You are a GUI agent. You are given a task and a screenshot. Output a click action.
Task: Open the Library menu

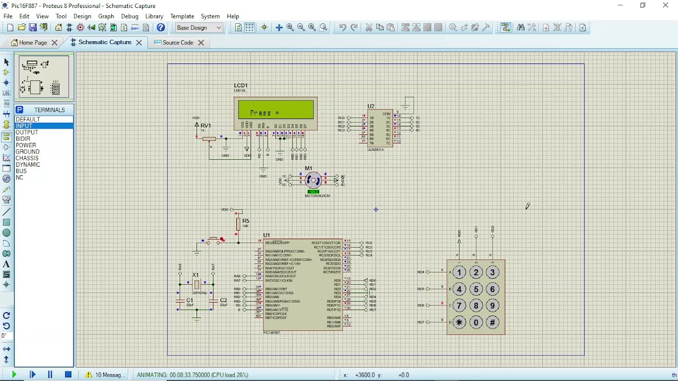(154, 16)
